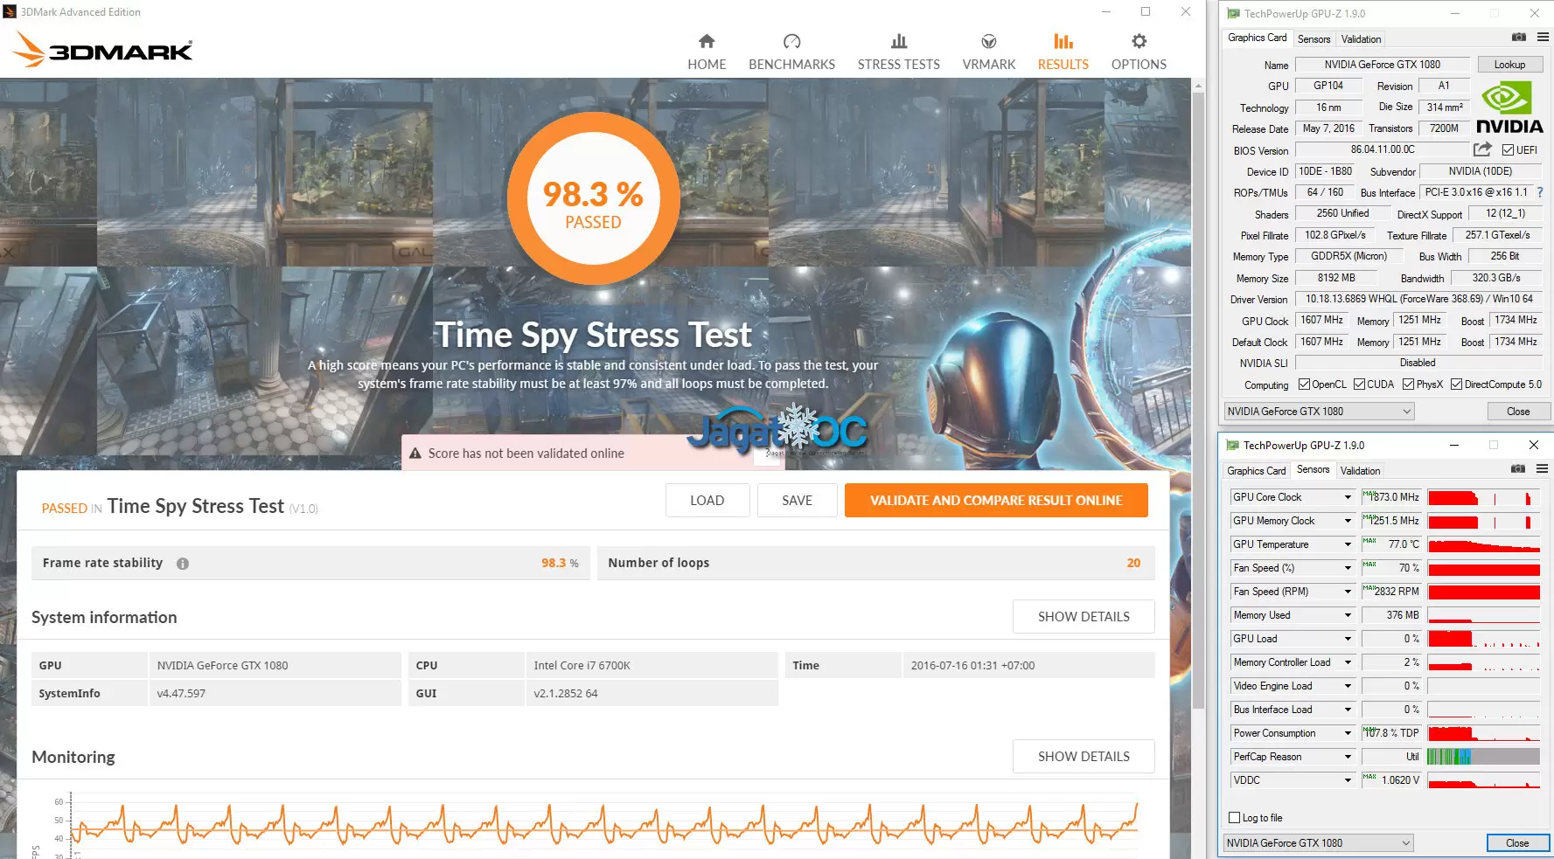Show details for Monitoring
1554x859 pixels.
coord(1084,757)
